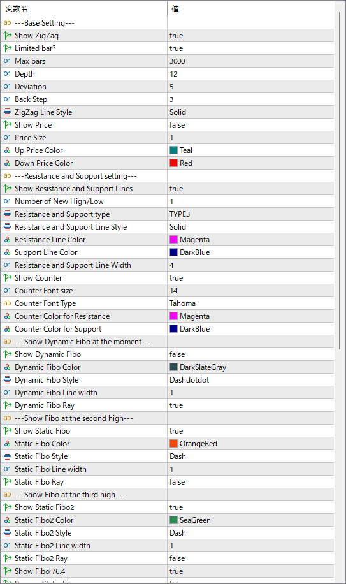Click the boolean icon beside Dynamic Fibo Ray

tap(8, 405)
